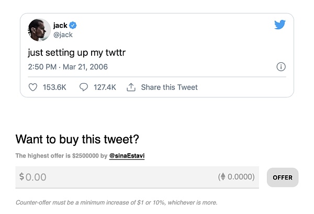Click the 127.4K replies count

[105, 87]
